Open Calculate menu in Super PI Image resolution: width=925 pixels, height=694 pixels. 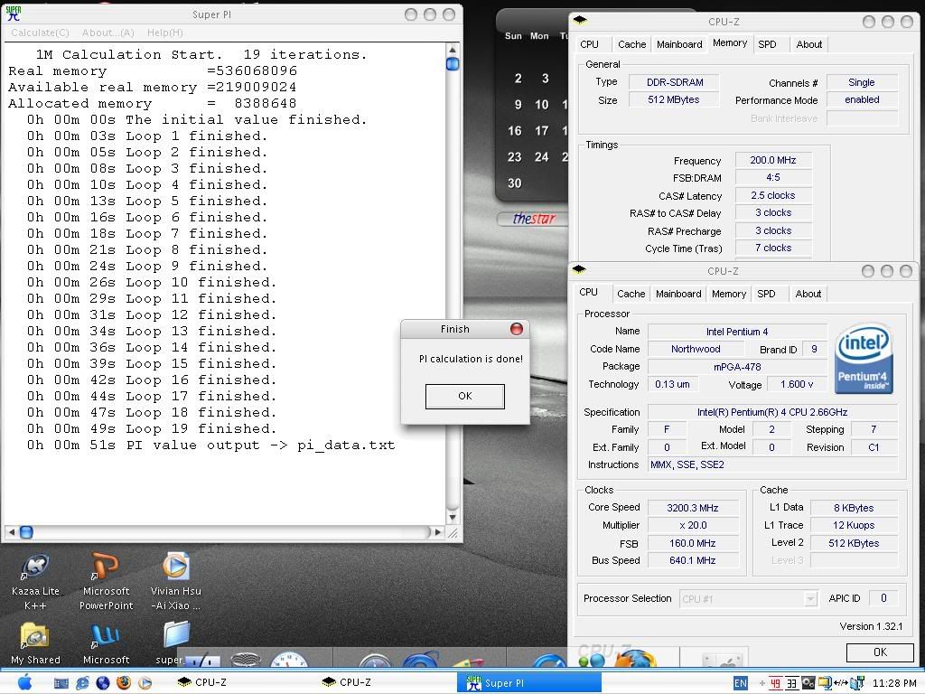40,33
